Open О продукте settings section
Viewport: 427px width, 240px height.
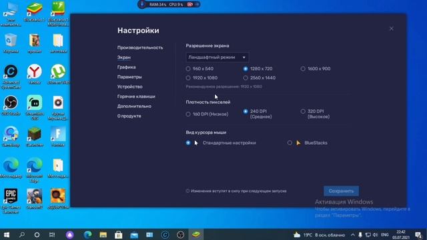[129, 116]
